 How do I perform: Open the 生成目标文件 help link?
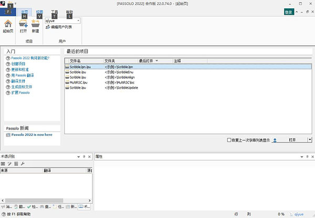(22, 87)
